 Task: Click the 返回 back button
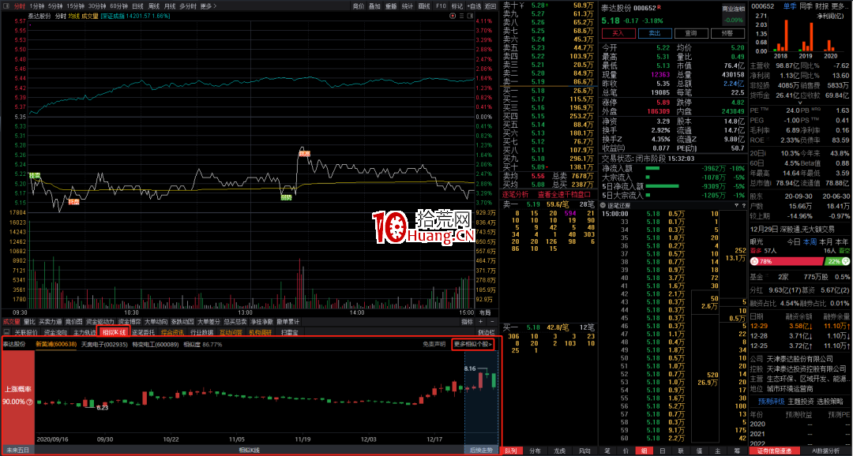pos(490,6)
